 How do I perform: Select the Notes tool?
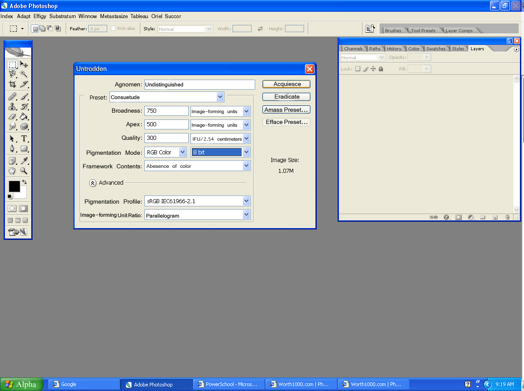point(12,161)
